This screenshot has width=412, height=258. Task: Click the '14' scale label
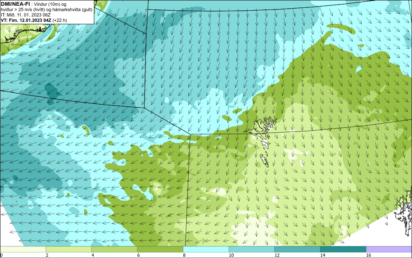click(x=323, y=255)
